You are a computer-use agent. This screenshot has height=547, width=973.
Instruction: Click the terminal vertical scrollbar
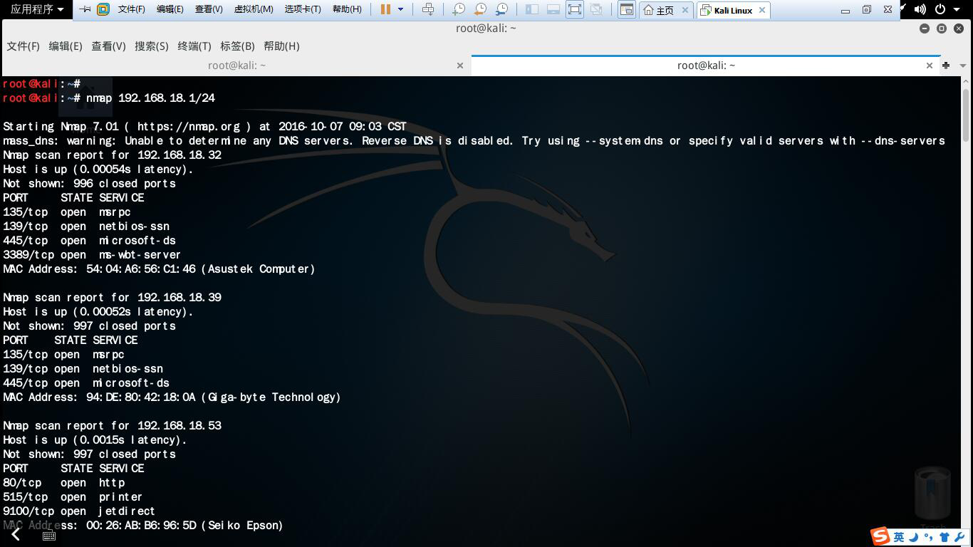[967, 114]
